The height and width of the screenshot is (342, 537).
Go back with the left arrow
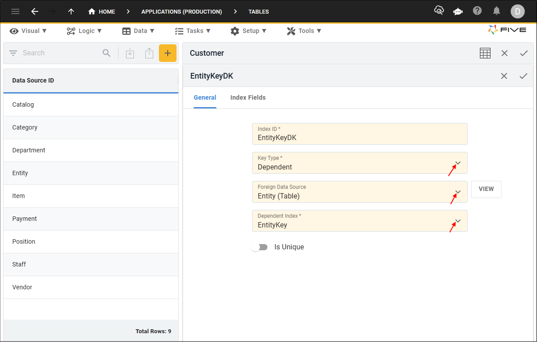pyautogui.click(x=35, y=11)
